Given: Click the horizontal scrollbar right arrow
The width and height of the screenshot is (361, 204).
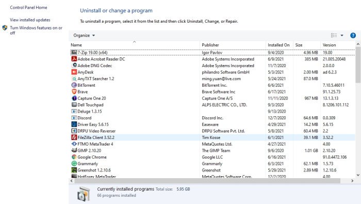Looking at the screenshot, I should click(352, 181).
